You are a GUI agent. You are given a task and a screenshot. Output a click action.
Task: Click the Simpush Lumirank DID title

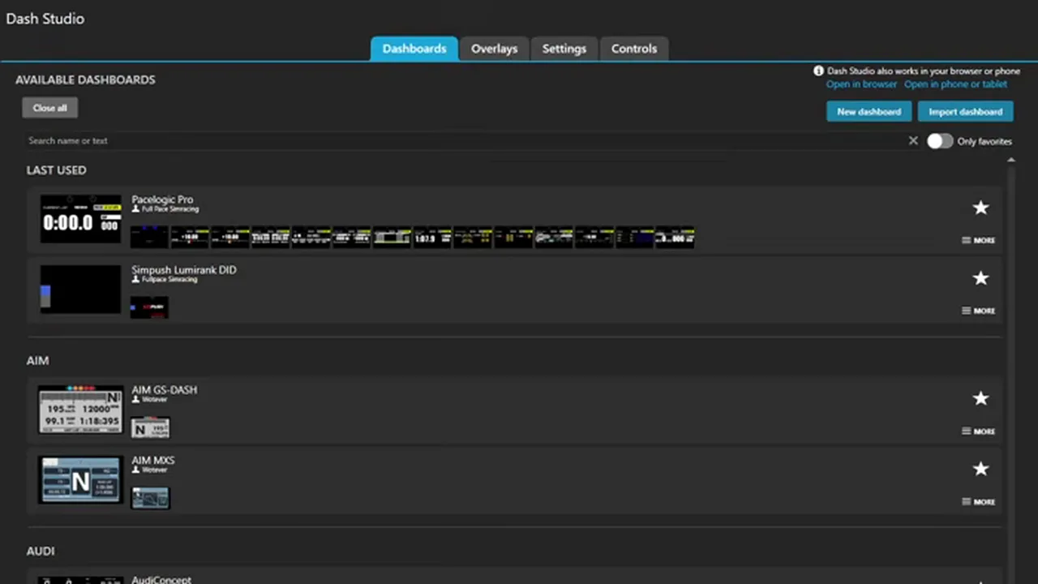pos(184,270)
